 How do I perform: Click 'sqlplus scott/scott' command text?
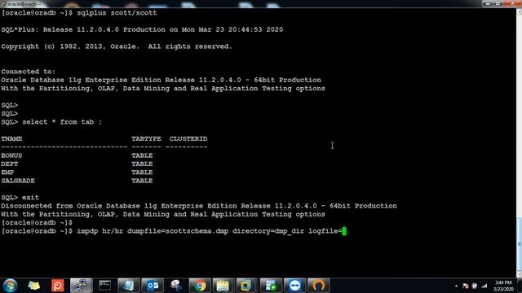[117, 13]
